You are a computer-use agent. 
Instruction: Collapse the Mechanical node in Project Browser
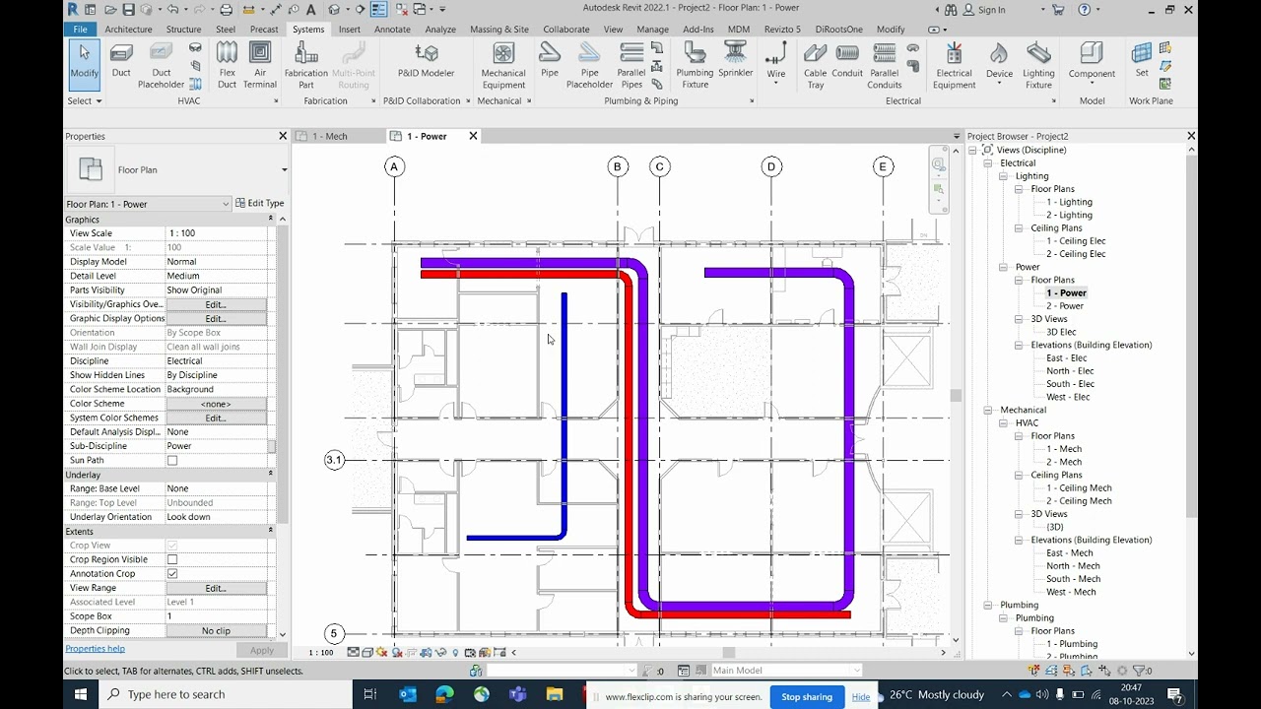pos(987,410)
